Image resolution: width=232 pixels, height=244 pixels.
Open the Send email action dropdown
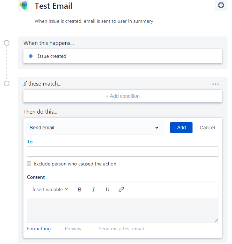[x=95, y=128]
